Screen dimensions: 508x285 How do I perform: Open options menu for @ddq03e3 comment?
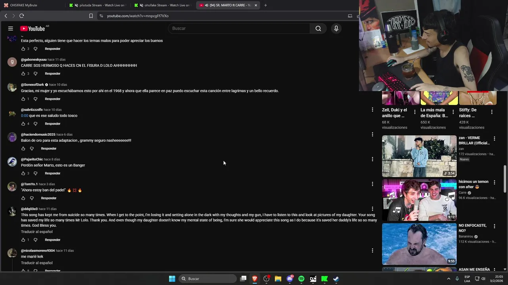click(x=372, y=209)
